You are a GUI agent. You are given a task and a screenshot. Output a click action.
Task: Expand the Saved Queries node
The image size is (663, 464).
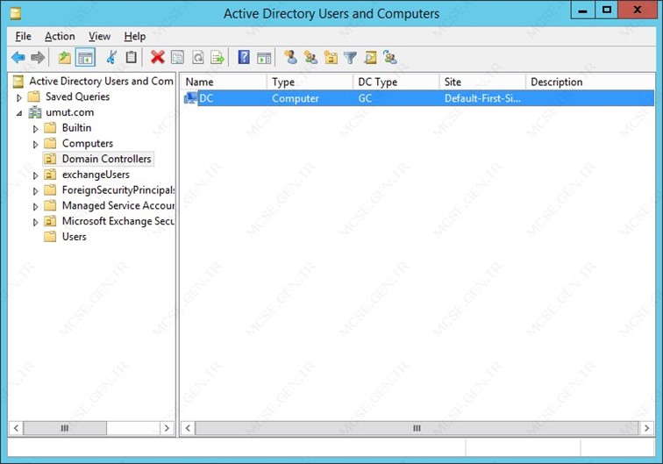pos(19,97)
